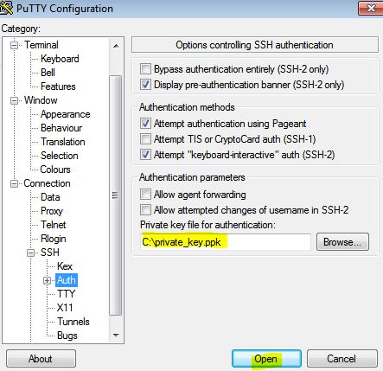Open Data settings under Connection

tap(50, 197)
